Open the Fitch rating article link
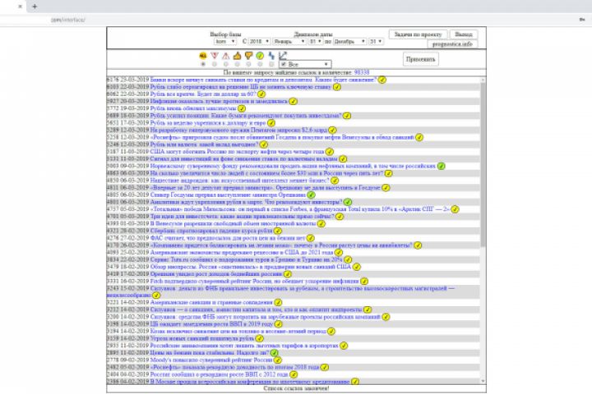Screen dimensions: 592x394 (x=254, y=282)
